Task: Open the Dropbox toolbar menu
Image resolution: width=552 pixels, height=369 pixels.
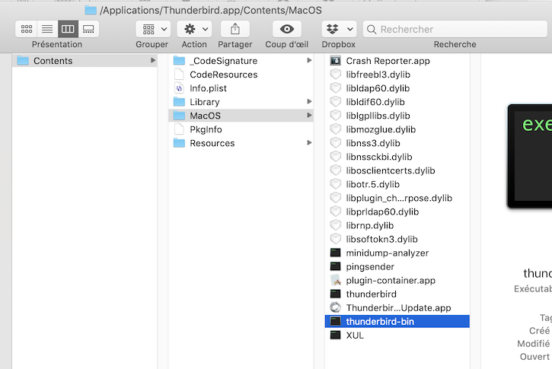Action: (339, 29)
